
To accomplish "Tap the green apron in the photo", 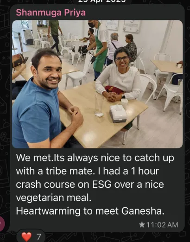I will coord(100,52).
